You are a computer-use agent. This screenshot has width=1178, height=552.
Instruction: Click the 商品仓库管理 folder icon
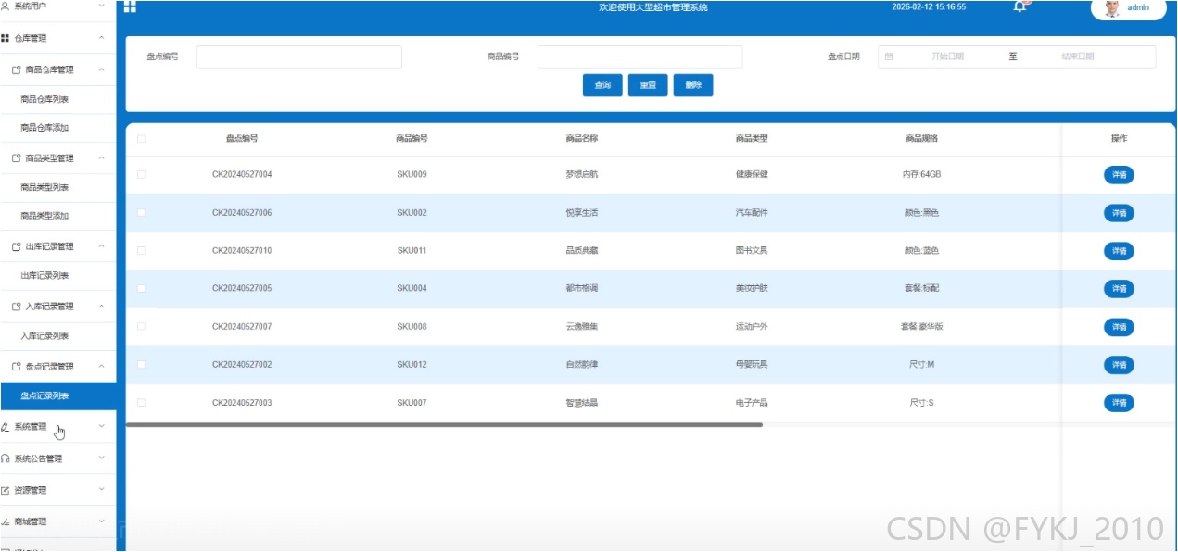(16, 70)
